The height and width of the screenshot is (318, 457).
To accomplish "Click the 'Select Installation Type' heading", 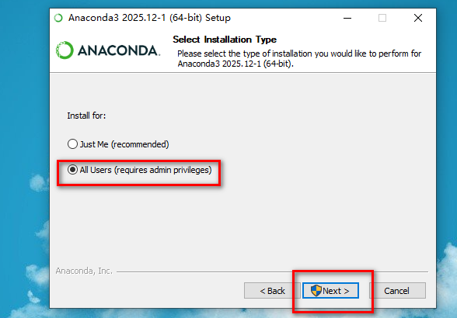I will 225,40.
